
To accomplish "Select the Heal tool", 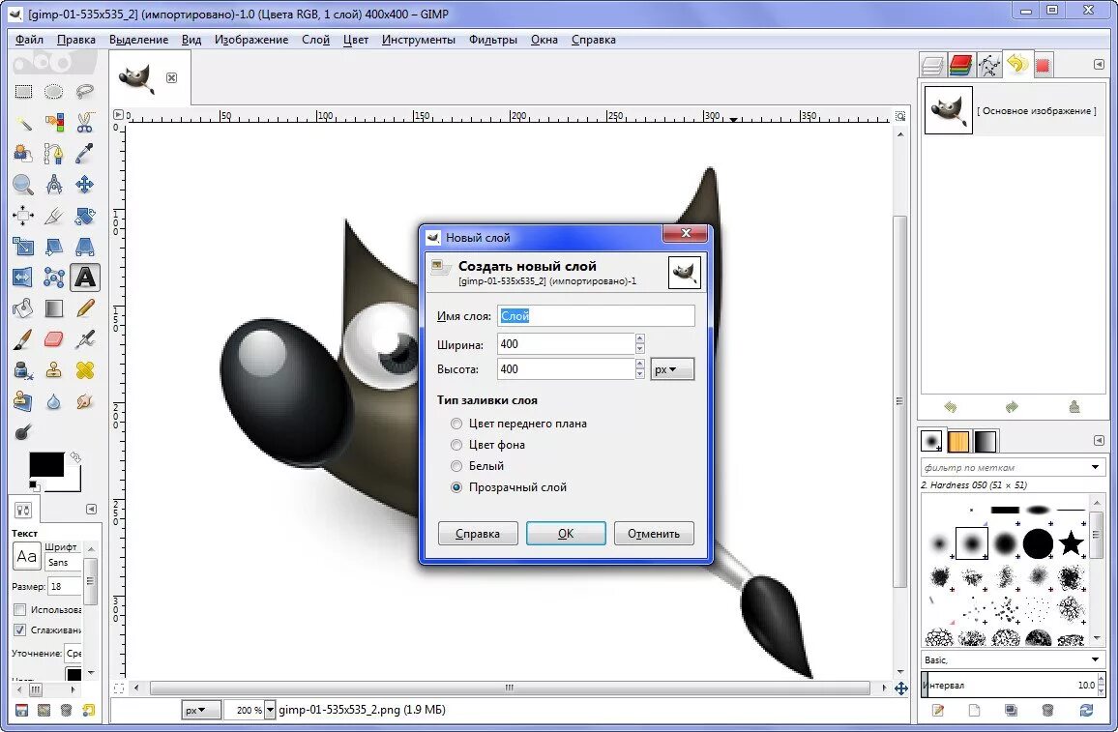I will tap(85, 370).
